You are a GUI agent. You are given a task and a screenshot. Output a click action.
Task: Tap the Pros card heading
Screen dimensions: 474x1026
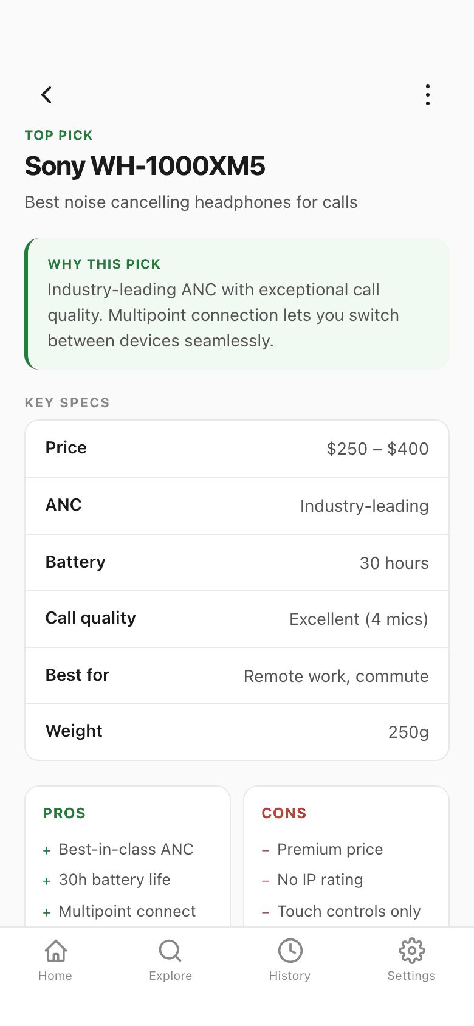(x=64, y=813)
